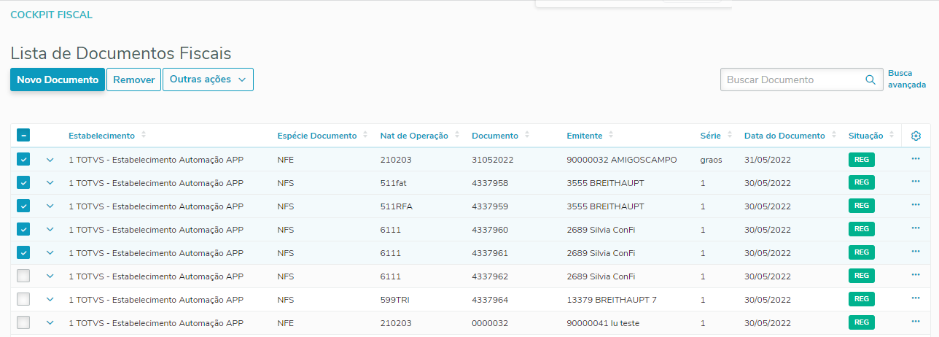This screenshot has width=939, height=337.
Task: Open actions menu for document 4337960
Action: 916,229
